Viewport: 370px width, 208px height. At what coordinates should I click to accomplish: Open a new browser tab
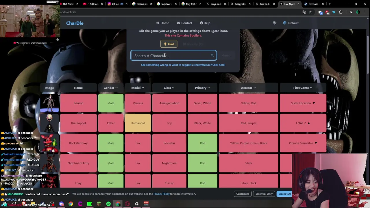coord(330,4)
